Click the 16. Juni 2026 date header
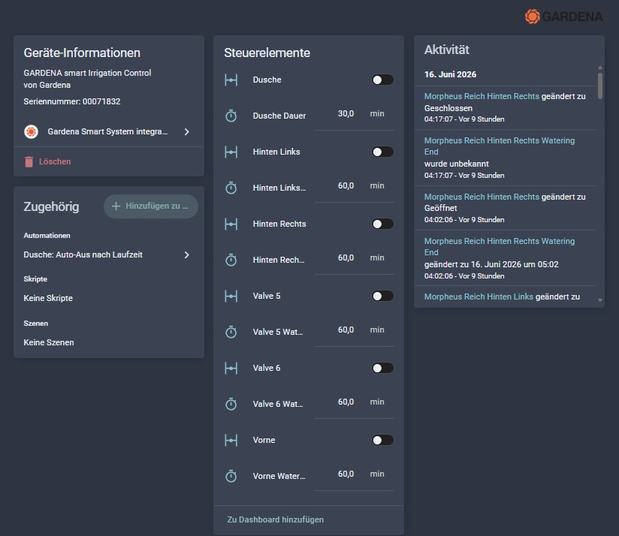619x536 pixels. [450, 74]
